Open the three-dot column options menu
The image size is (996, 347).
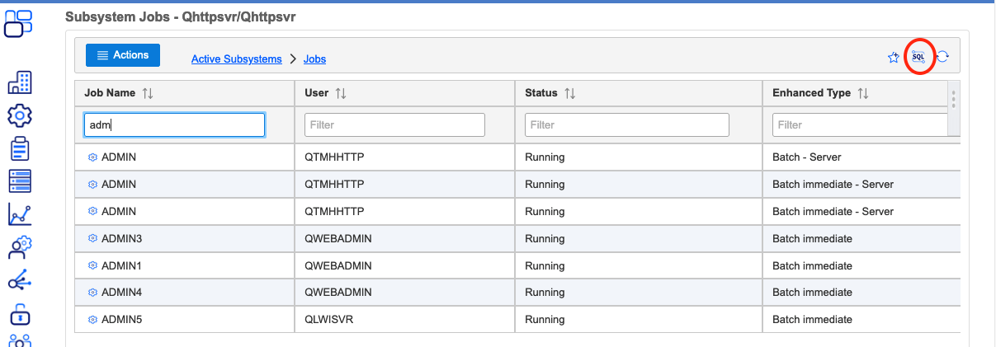point(953,100)
